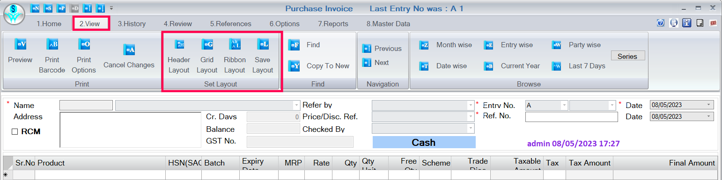This screenshot has height=180, width=722.
Task: Click the Batch column header
Action: pyautogui.click(x=221, y=163)
